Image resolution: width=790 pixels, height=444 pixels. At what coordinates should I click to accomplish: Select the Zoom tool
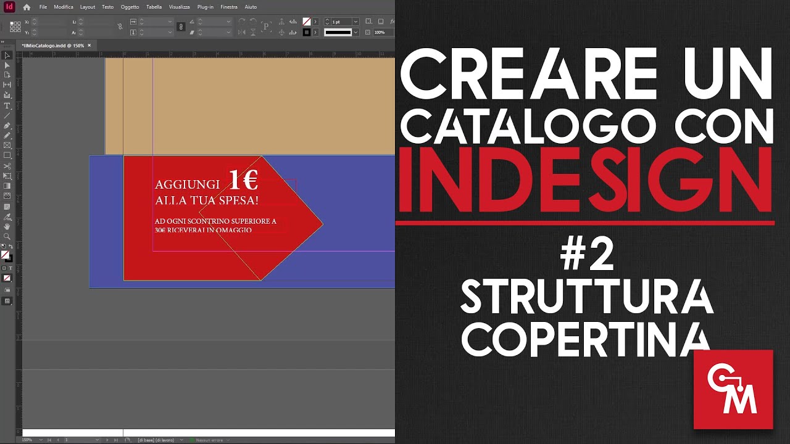coord(7,236)
